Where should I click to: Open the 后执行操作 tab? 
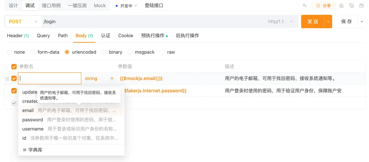coord(187,36)
